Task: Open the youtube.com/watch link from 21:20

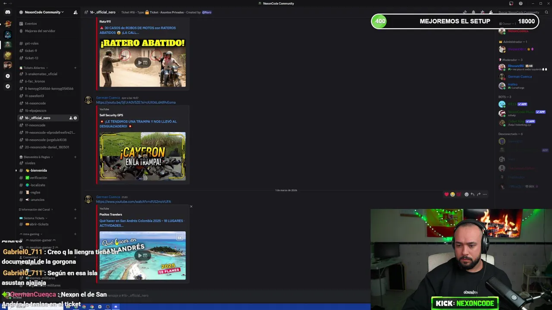Action: point(133,201)
